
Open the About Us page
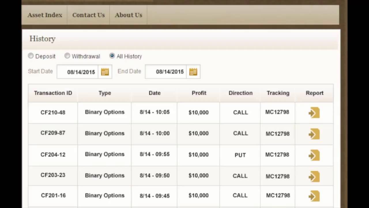tap(129, 15)
